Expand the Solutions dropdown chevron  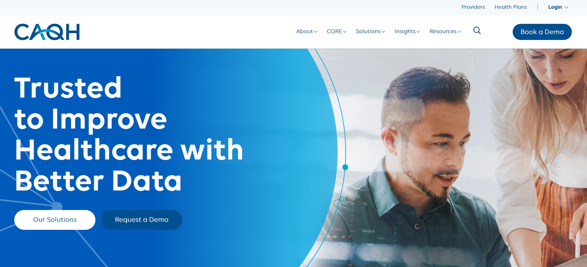tap(383, 32)
